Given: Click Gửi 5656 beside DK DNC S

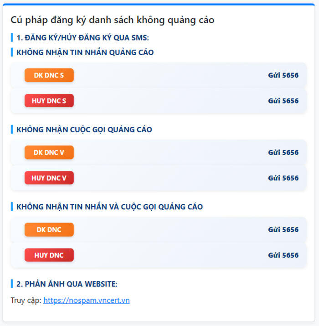Looking at the screenshot, I should coord(283,75).
